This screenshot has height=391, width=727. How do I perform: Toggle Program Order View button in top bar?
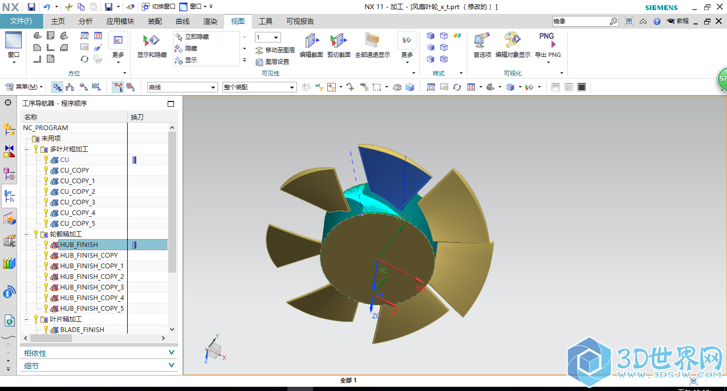click(57, 87)
